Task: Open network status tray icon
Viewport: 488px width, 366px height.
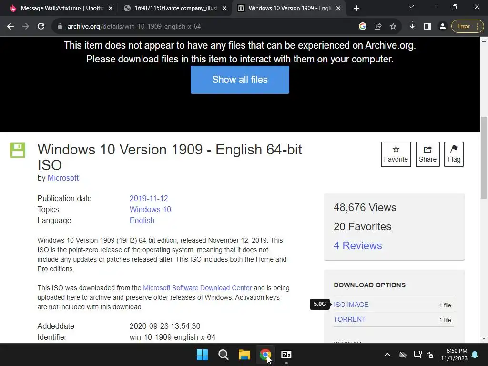Action: pos(417,355)
